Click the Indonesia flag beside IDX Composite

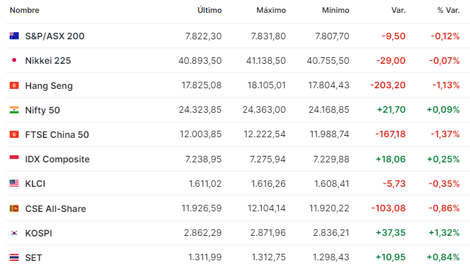(x=14, y=158)
